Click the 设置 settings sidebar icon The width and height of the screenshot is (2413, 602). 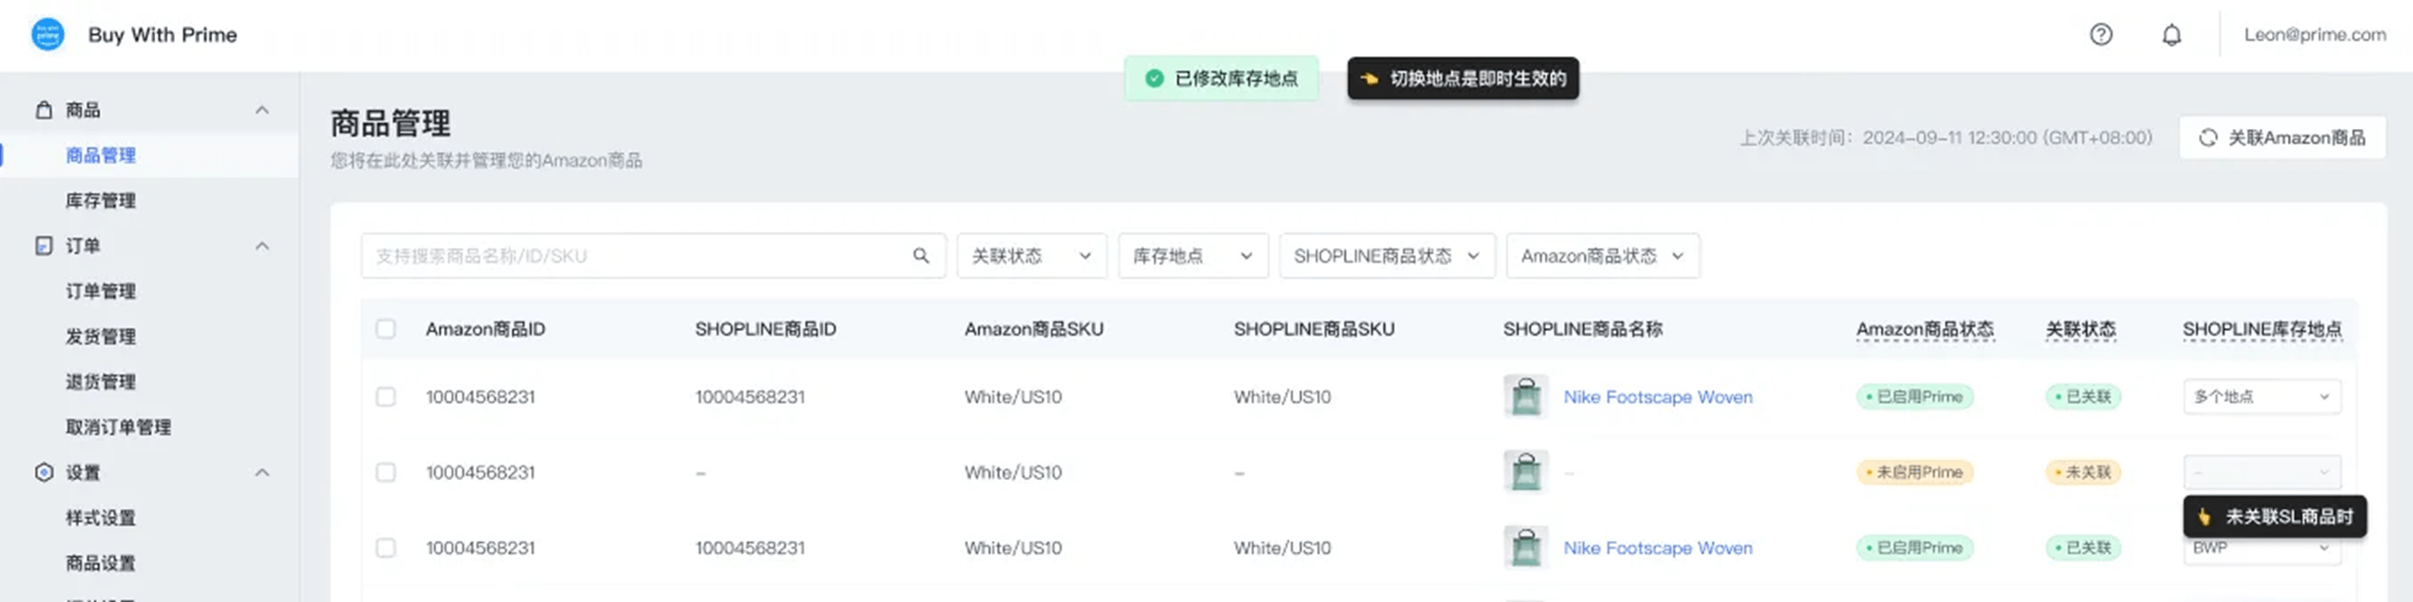click(44, 472)
